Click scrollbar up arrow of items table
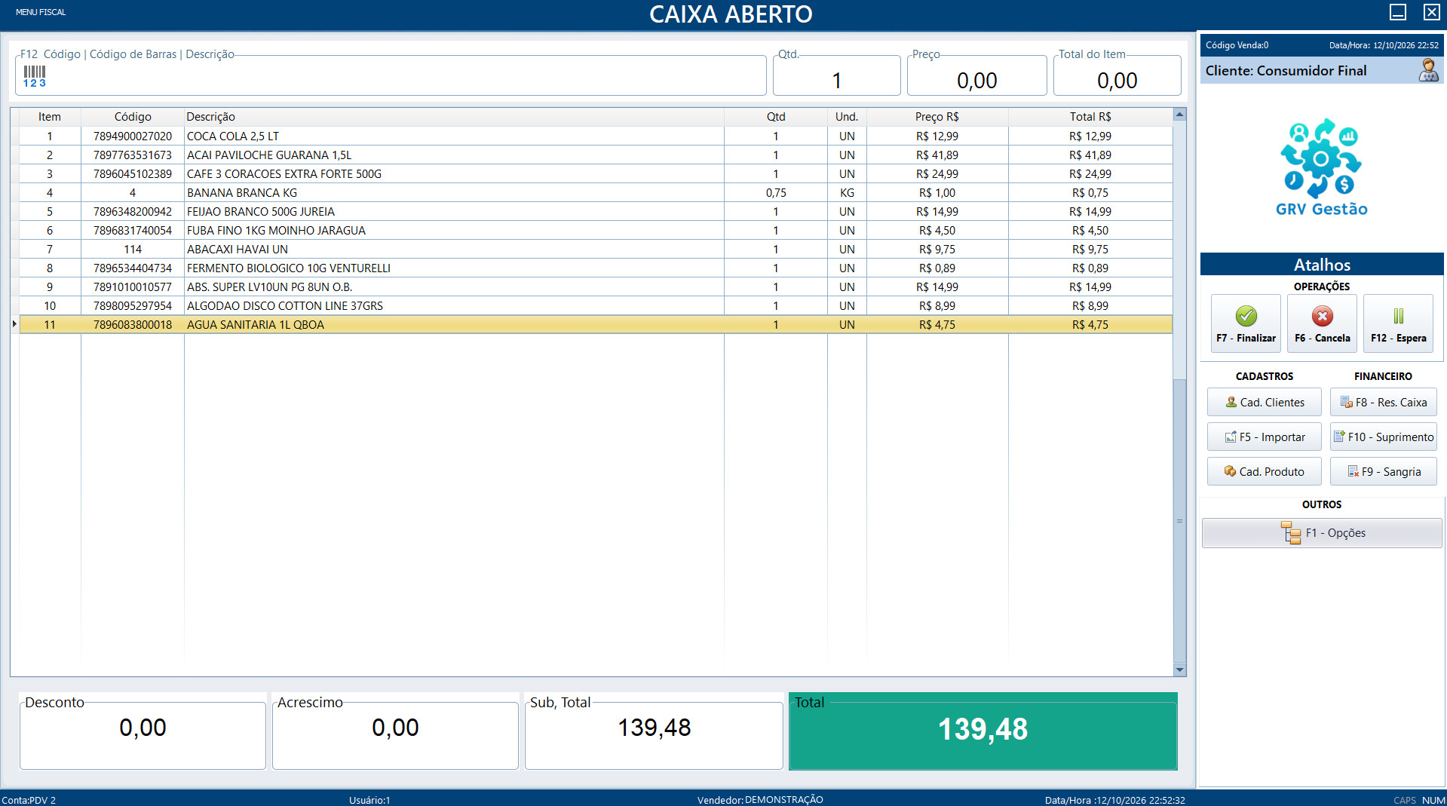Viewport: 1447px width, 806px height. [1179, 115]
